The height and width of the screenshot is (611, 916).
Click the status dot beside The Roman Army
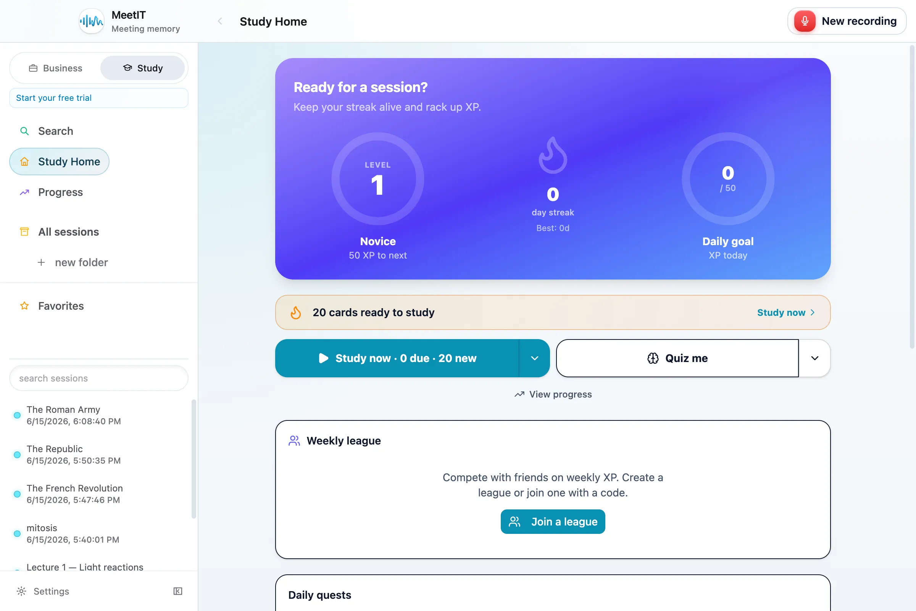(x=17, y=415)
